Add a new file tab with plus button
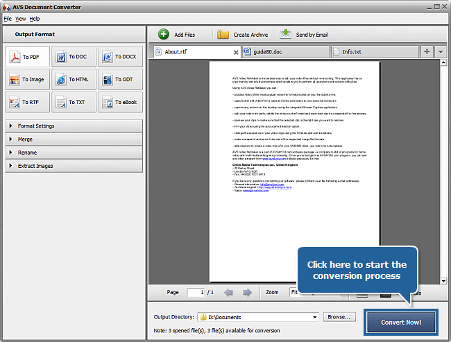 [427, 51]
